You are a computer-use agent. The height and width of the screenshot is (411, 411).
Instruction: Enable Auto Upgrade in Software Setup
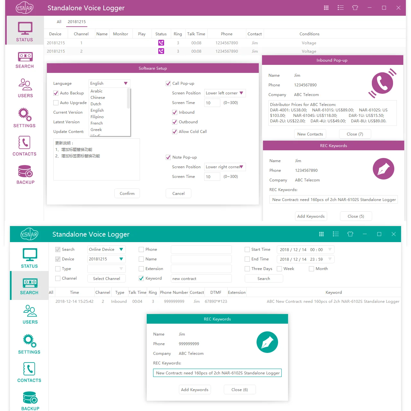pos(56,103)
